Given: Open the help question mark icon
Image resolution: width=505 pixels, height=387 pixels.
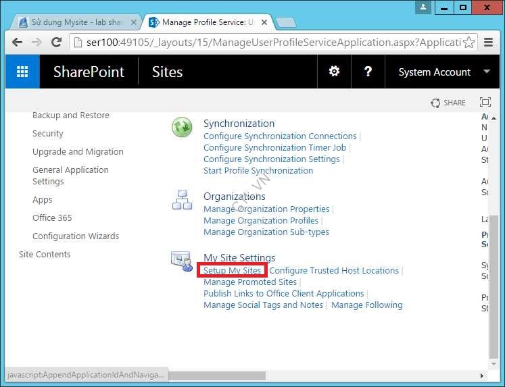Looking at the screenshot, I should pyautogui.click(x=368, y=72).
